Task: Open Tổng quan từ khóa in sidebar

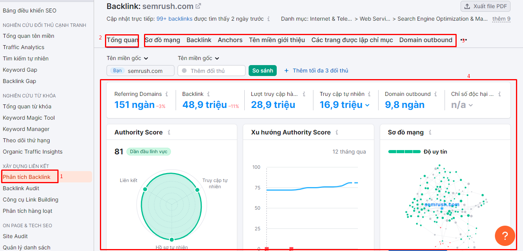Action: click(x=27, y=106)
